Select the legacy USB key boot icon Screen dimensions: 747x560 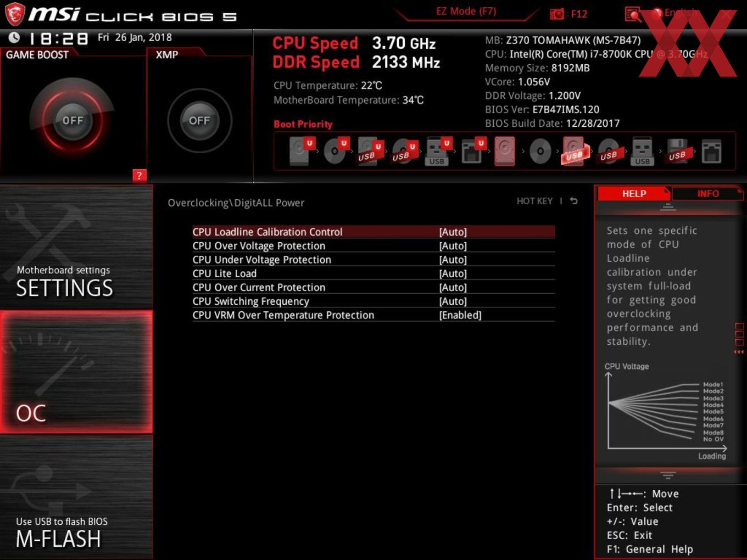(x=642, y=151)
